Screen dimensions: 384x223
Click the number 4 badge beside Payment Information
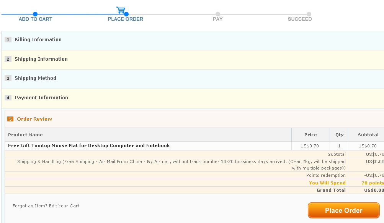[x=8, y=98]
